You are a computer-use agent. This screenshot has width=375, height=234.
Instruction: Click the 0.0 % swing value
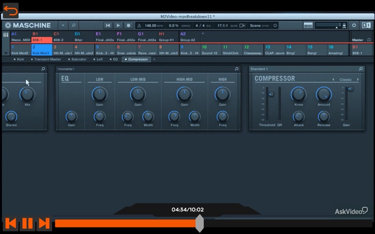pos(173,26)
